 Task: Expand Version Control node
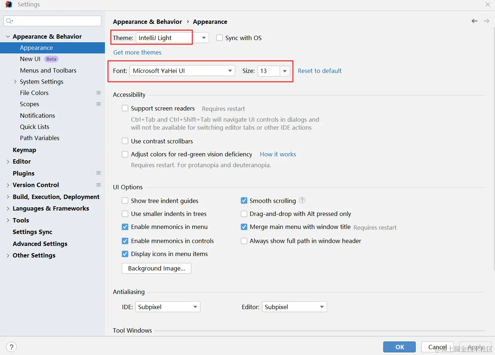[8, 185]
